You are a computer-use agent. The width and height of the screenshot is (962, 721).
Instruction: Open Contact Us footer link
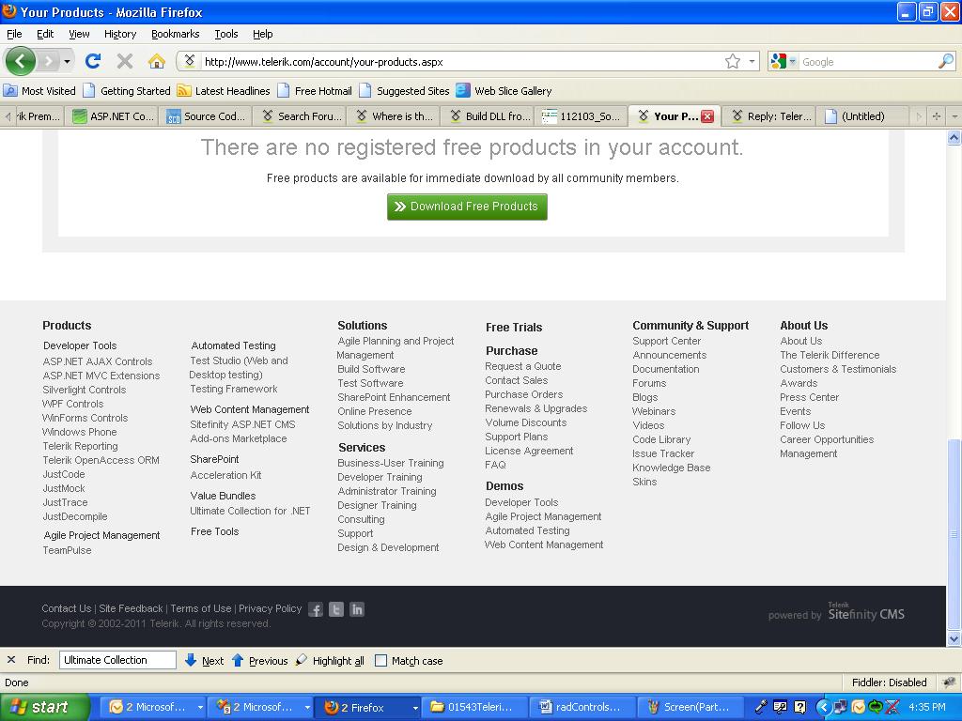(67, 608)
